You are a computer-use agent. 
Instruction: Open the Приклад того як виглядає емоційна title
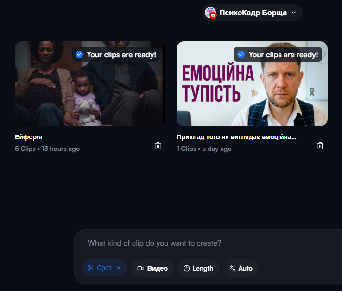(236, 137)
